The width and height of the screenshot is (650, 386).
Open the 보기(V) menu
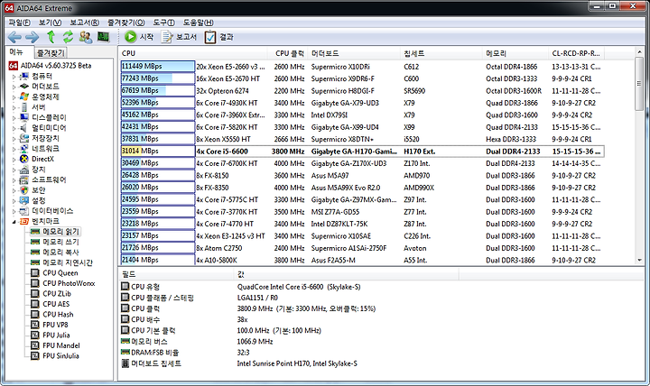point(51,23)
